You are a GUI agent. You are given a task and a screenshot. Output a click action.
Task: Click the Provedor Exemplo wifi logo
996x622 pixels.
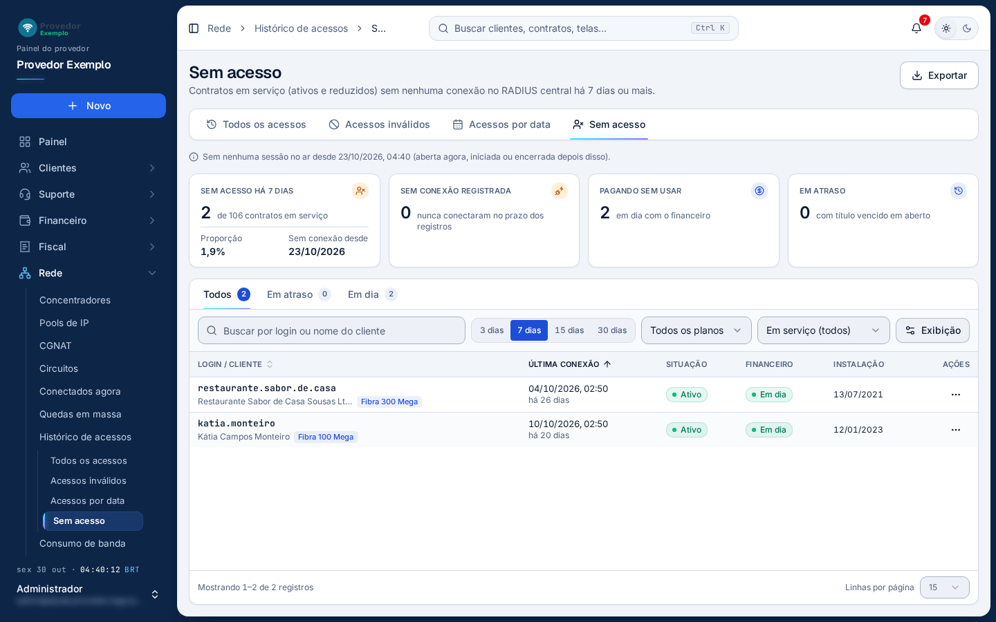coord(28,28)
